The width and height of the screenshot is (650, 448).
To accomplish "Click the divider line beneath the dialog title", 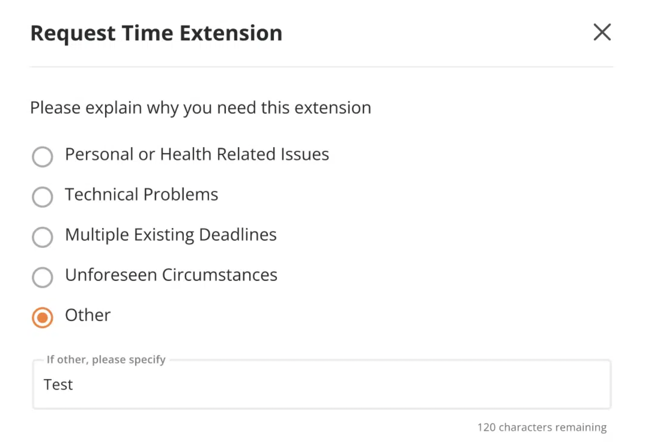I will point(321,67).
